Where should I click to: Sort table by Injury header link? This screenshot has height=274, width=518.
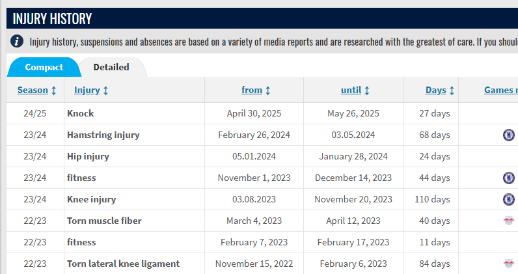87,90
